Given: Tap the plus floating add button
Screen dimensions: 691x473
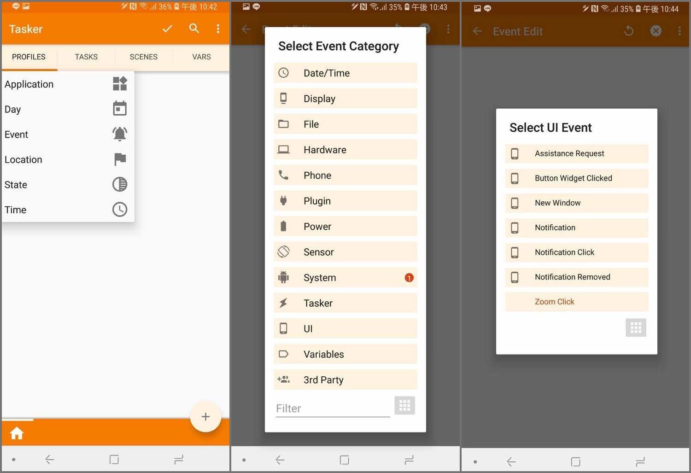Looking at the screenshot, I should point(205,417).
